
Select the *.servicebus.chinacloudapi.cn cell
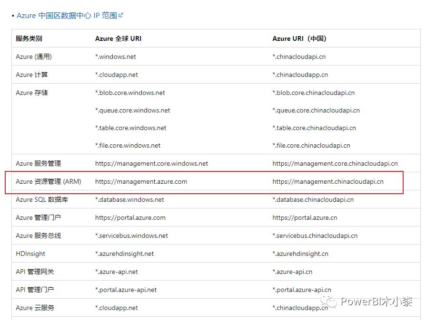pos(315,236)
